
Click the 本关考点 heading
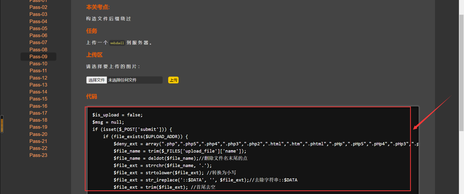tap(98, 7)
